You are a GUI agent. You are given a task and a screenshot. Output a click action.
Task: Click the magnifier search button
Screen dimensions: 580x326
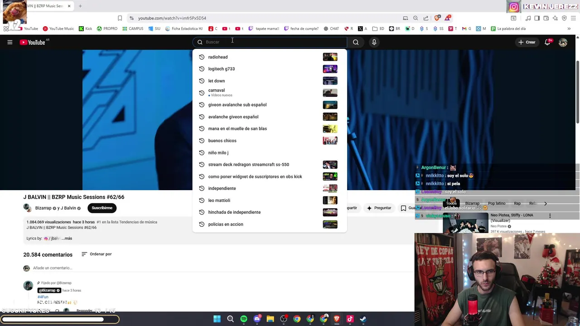(x=356, y=42)
